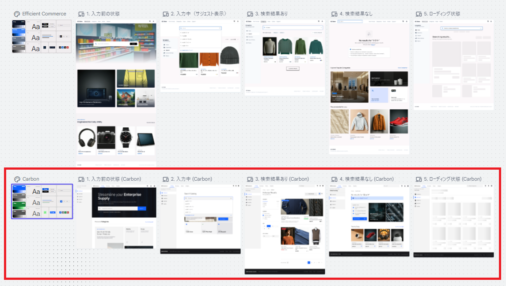Viewport: 506px width, 286px height.
Task: Click the frame icon for 4. 検索結果なし
Action: [335, 14]
